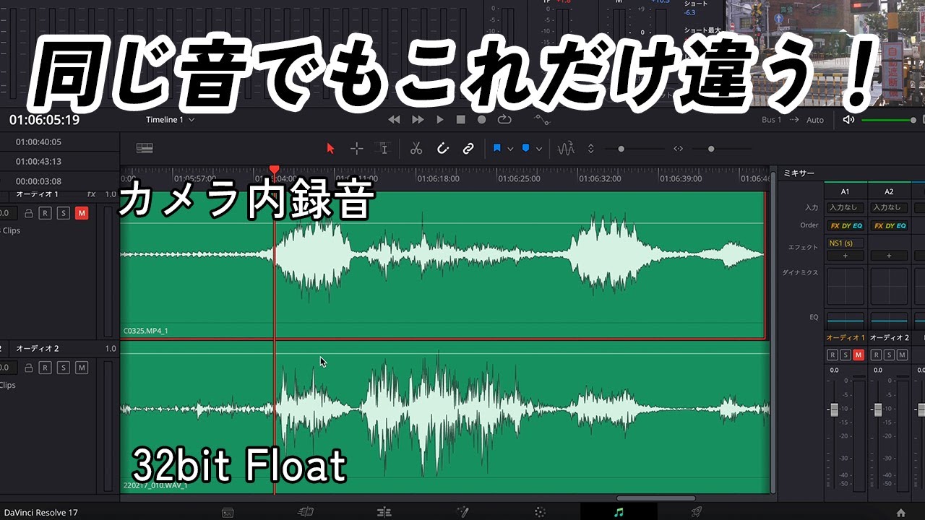Click the vertical zoom up-down arrows icon
This screenshot has height=520, width=925.
click(x=590, y=149)
